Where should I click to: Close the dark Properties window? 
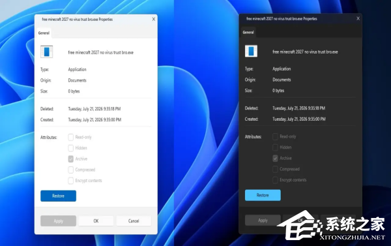[x=358, y=18]
